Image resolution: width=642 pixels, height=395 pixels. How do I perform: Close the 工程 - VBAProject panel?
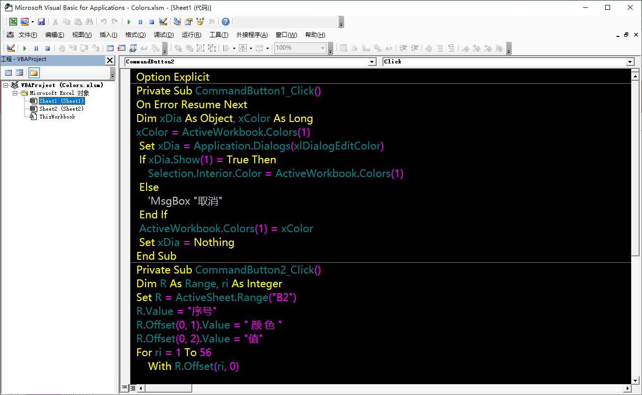point(110,60)
